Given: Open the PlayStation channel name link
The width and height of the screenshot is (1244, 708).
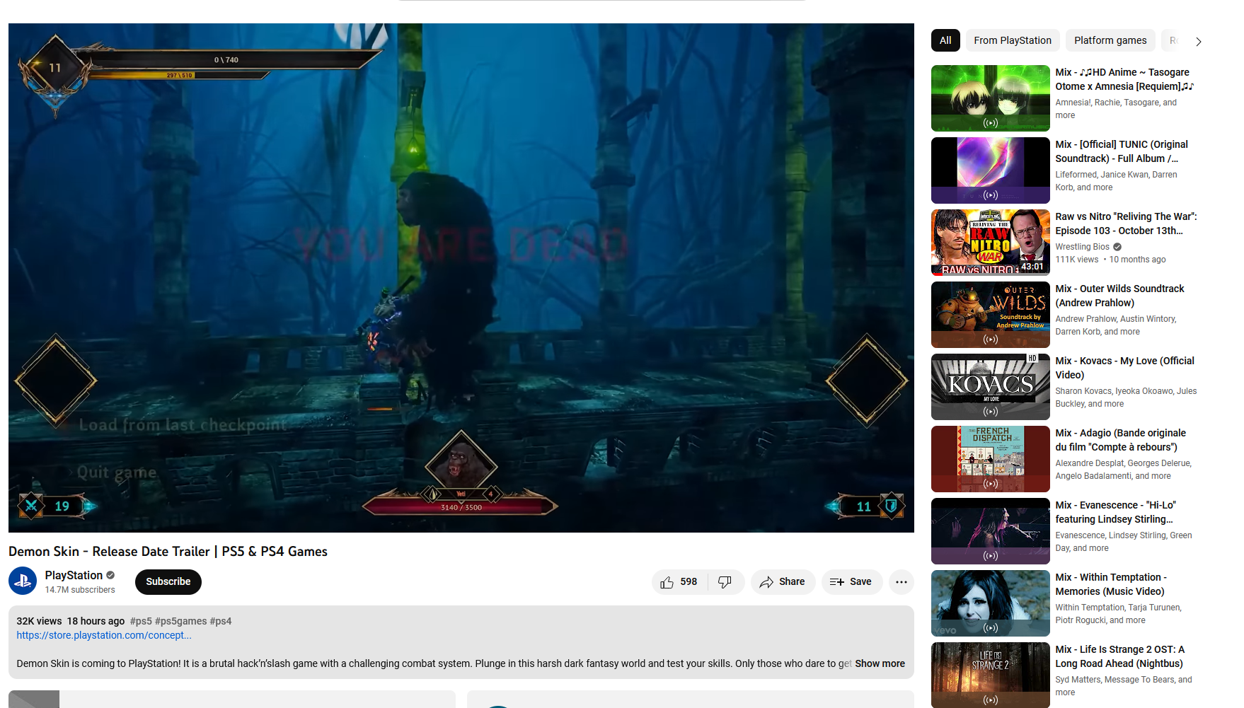Looking at the screenshot, I should (74, 575).
